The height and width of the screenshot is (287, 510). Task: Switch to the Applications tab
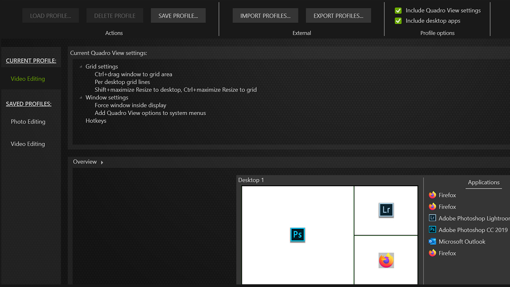click(x=484, y=182)
